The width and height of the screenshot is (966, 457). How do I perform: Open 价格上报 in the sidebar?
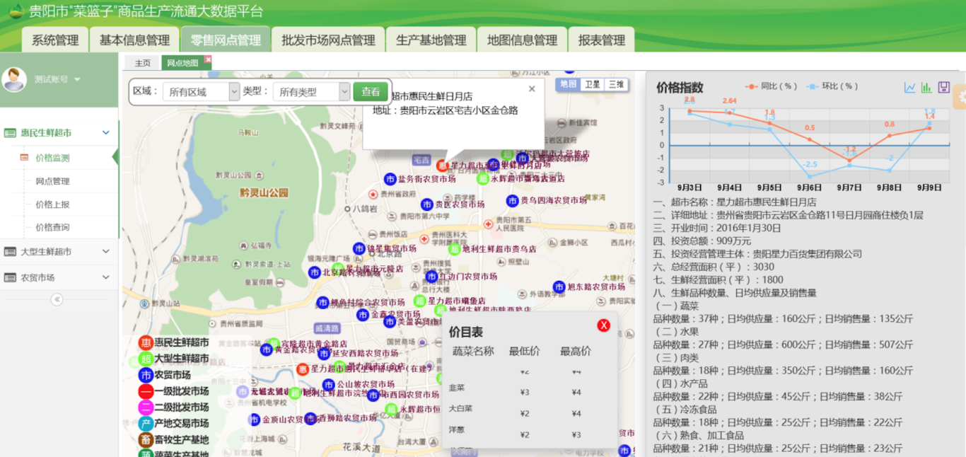click(x=53, y=204)
